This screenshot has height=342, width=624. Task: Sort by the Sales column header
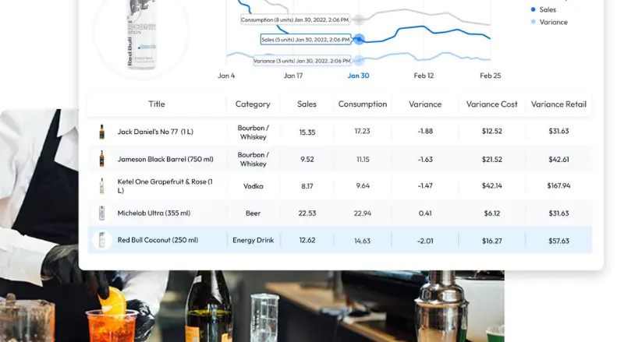click(x=307, y=104)
